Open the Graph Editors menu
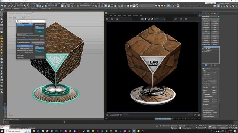Screen dimensions: 238x133 tap(49, 3)
